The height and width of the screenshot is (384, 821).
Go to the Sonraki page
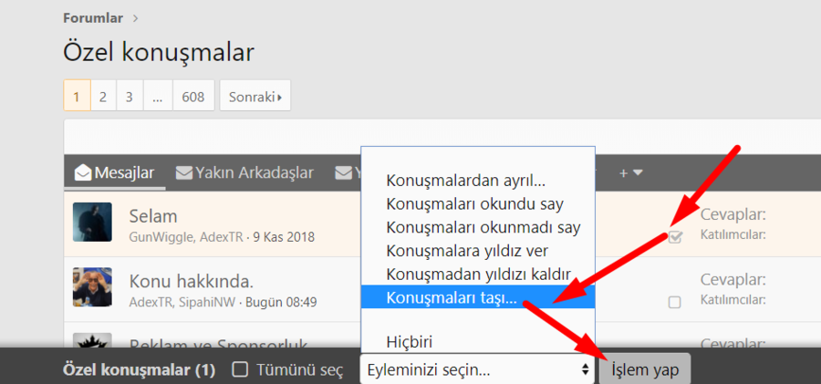(255, 96)
